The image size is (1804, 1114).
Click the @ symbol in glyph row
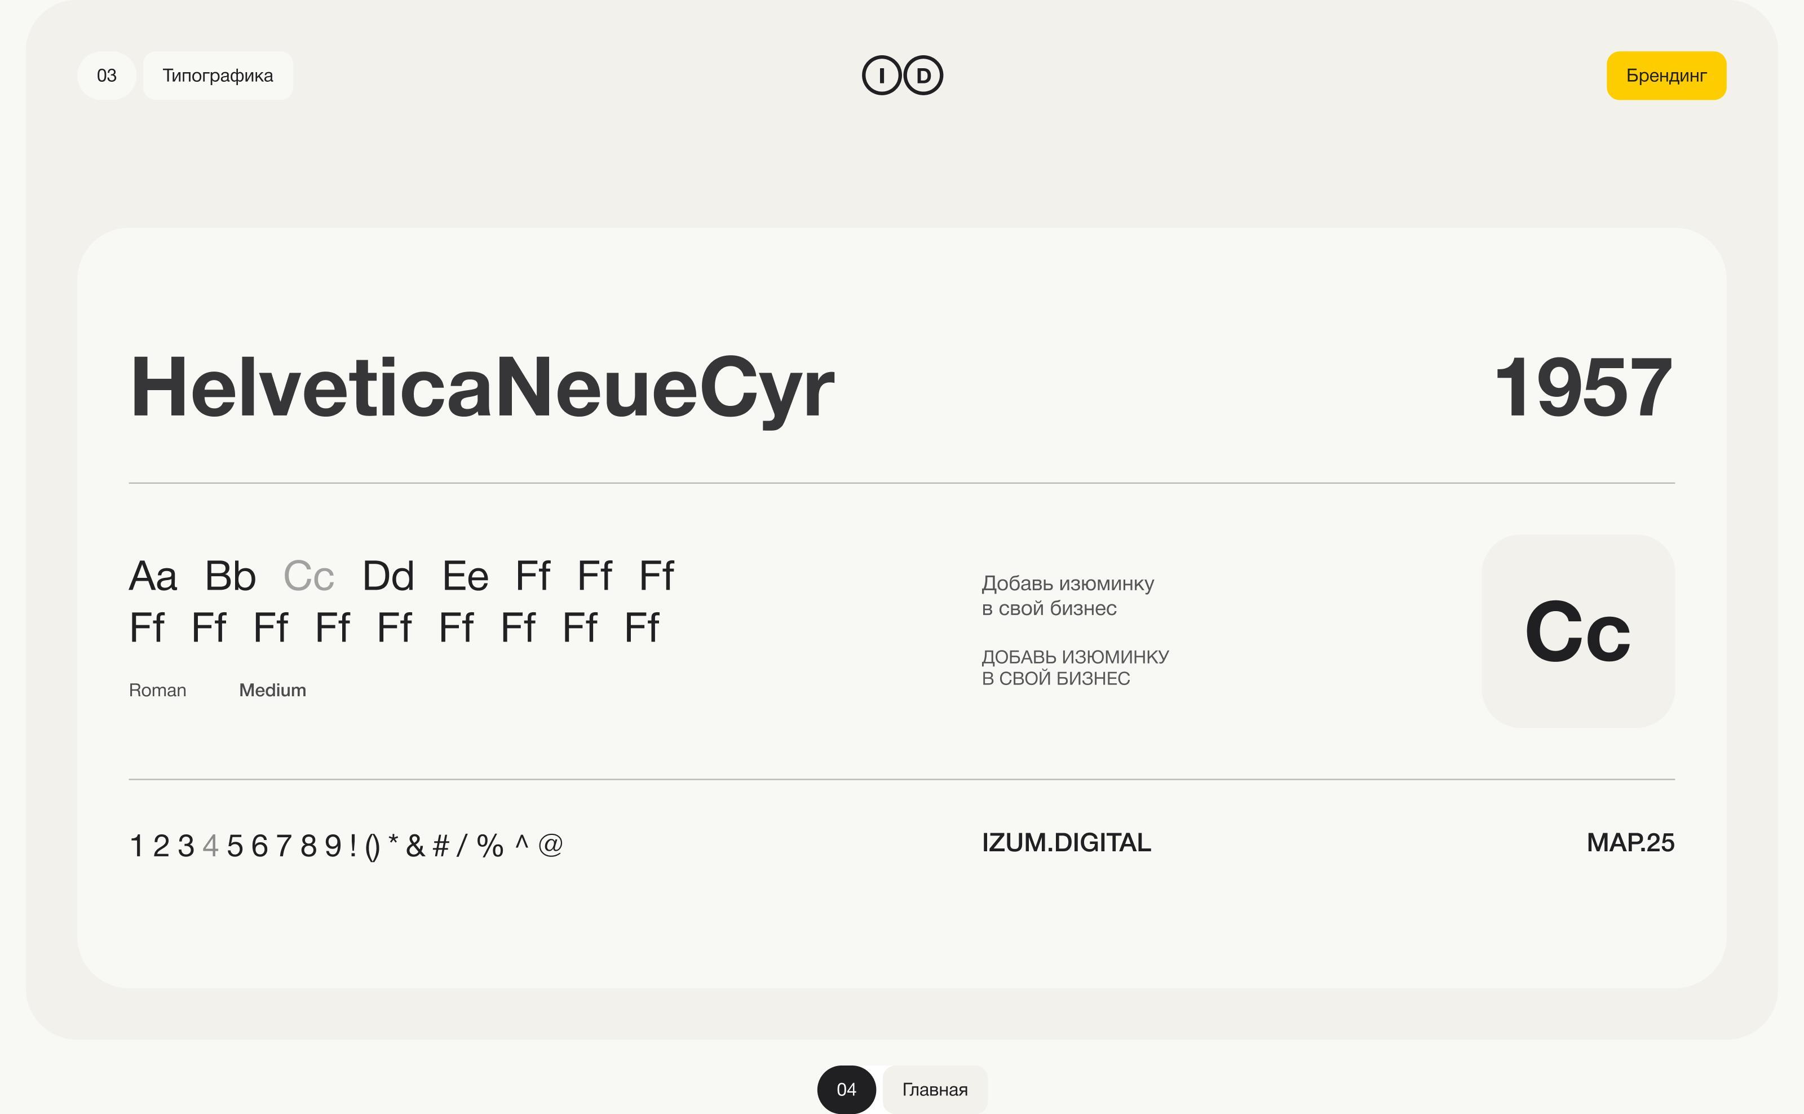point(550,845)
